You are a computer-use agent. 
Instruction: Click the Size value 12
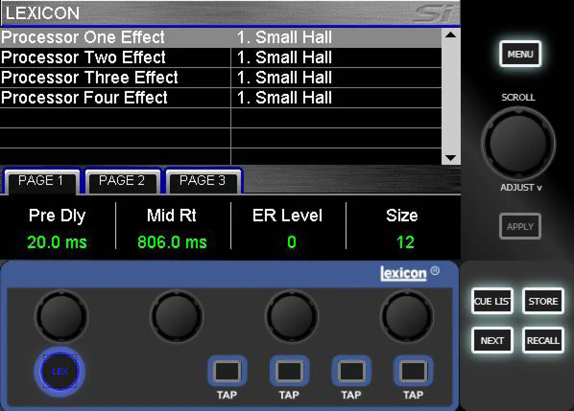[405, 242]
